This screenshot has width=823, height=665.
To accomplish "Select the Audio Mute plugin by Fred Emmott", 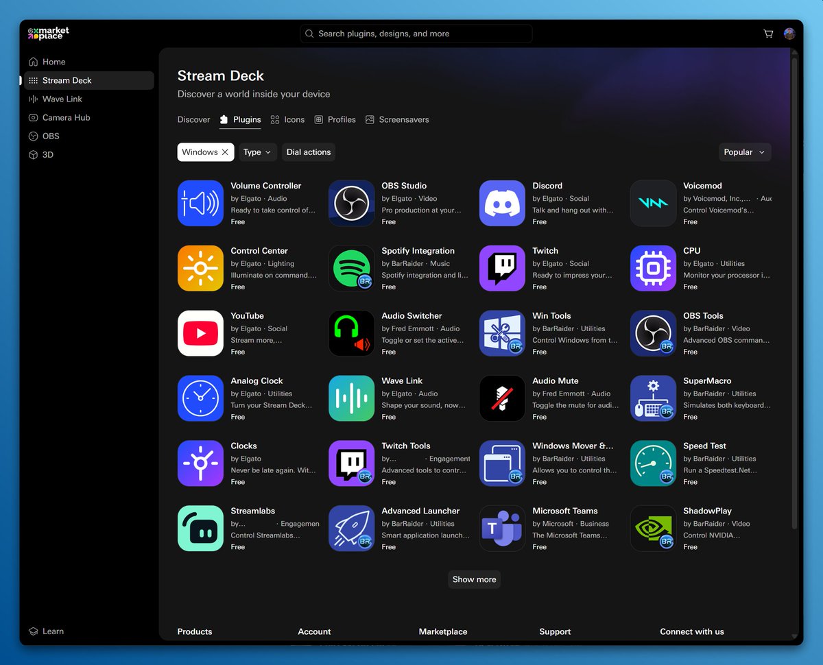I will (502, 398).
